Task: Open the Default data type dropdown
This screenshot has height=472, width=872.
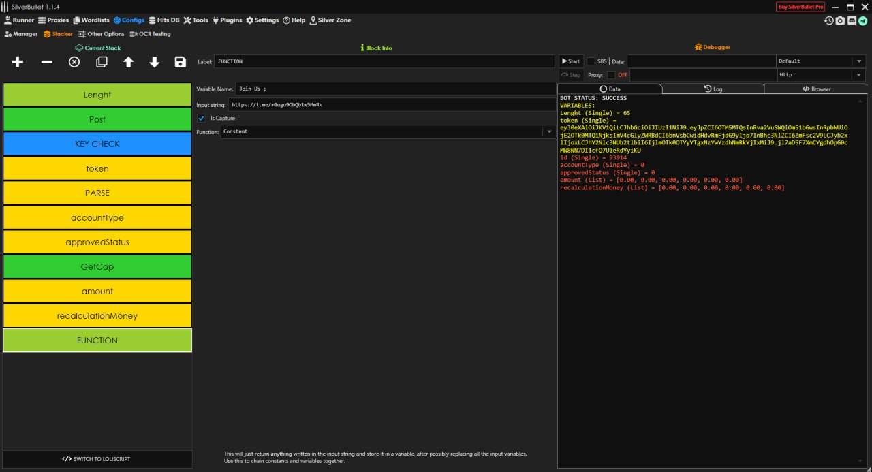Action: (858, 61)
